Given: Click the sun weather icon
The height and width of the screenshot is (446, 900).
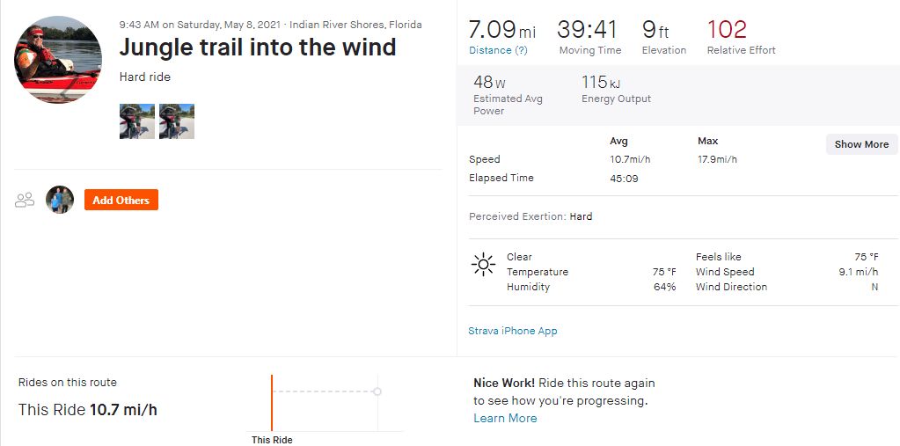Looking at the screenshot, I should pos(483,264).
